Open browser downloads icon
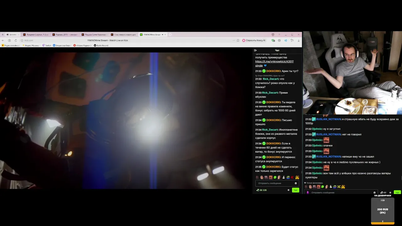 (298, 40)
